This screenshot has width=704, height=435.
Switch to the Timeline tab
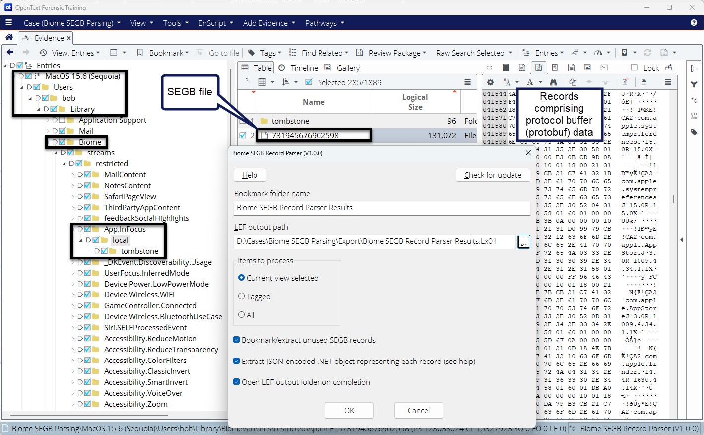click(298, 68)
